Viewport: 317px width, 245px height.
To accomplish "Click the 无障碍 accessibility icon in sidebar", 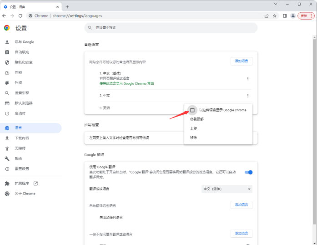I will pos(7,148).
